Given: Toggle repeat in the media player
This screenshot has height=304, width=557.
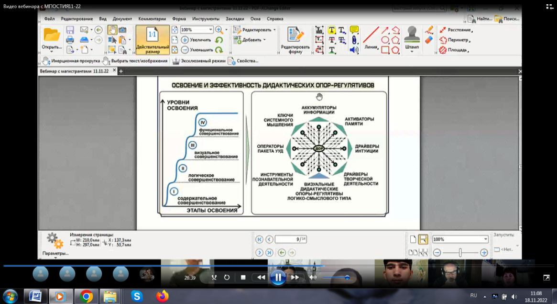Looking at the screenshot, I should (x=227, y=277).
